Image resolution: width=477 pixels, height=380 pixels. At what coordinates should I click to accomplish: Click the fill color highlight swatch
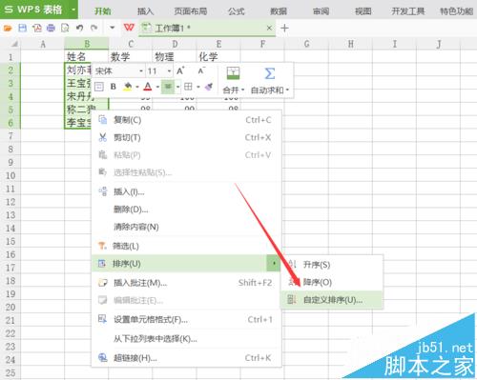(128, 87)
